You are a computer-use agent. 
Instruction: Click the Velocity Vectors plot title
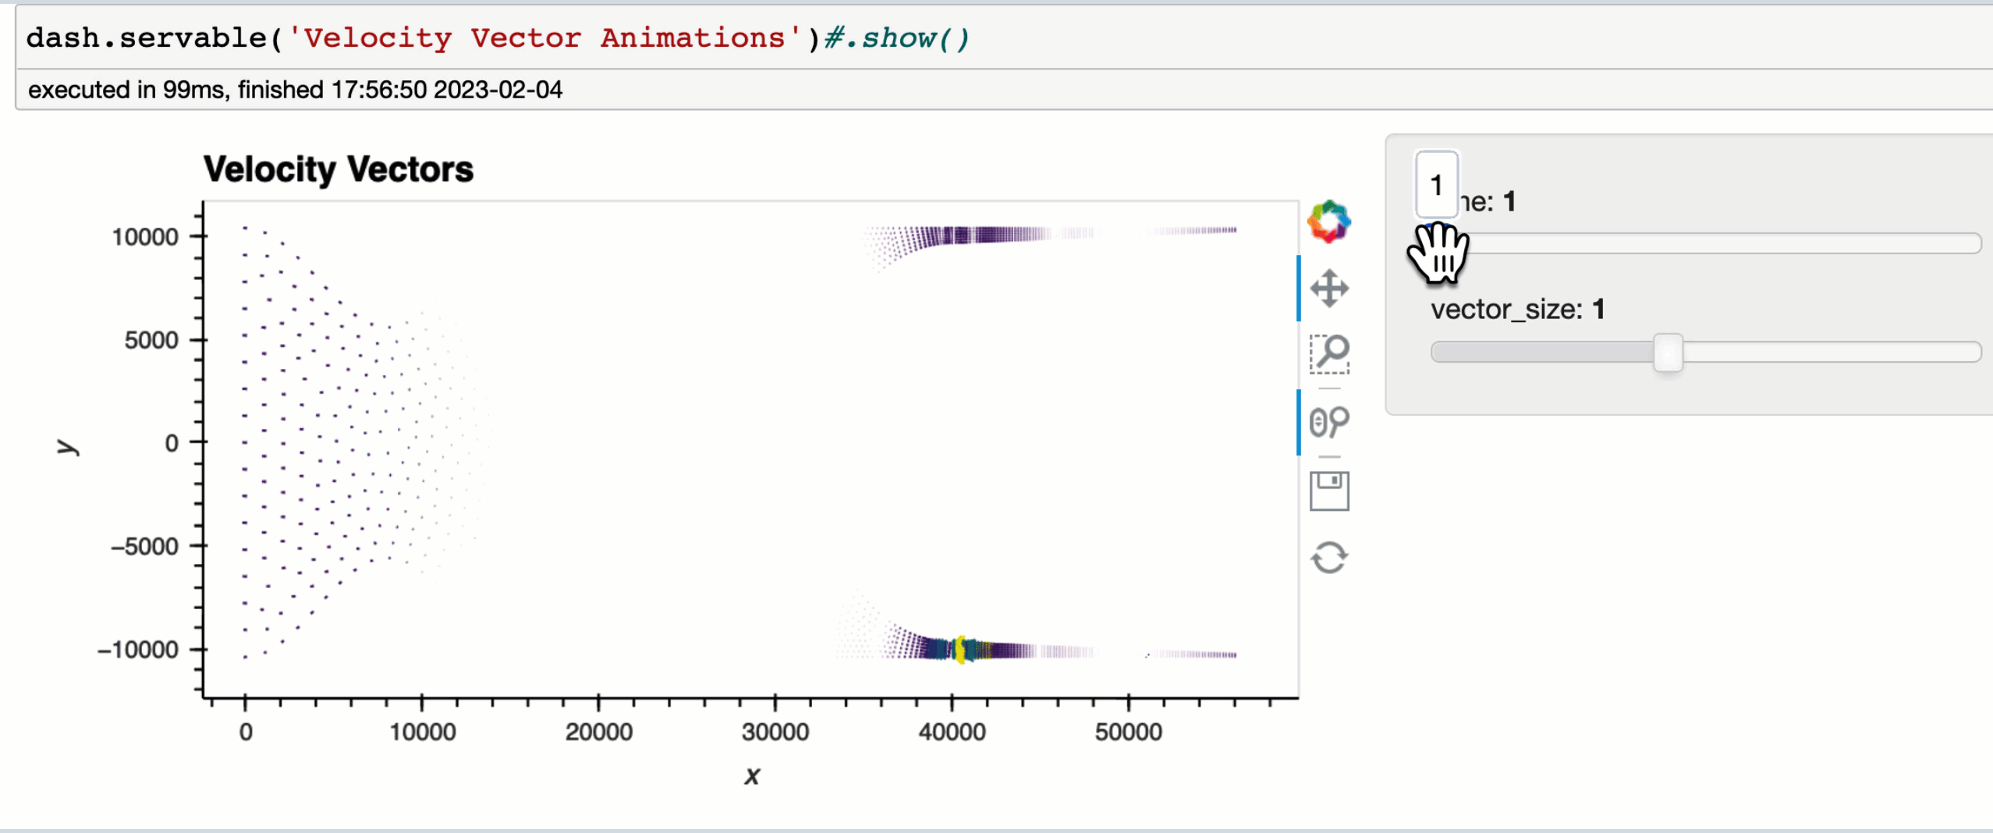(x=339, y=168)
